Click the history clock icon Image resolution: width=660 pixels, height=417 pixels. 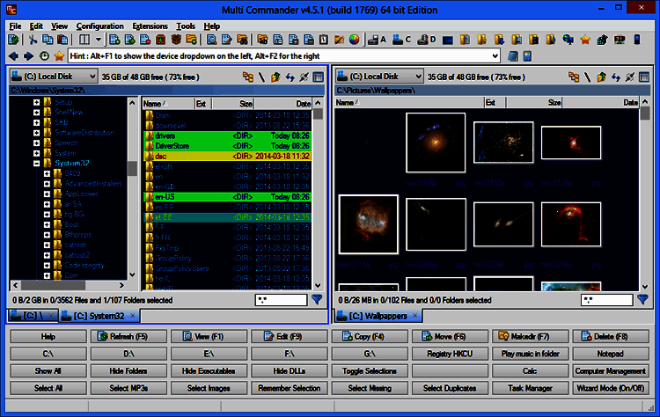[x=44, y=55]
